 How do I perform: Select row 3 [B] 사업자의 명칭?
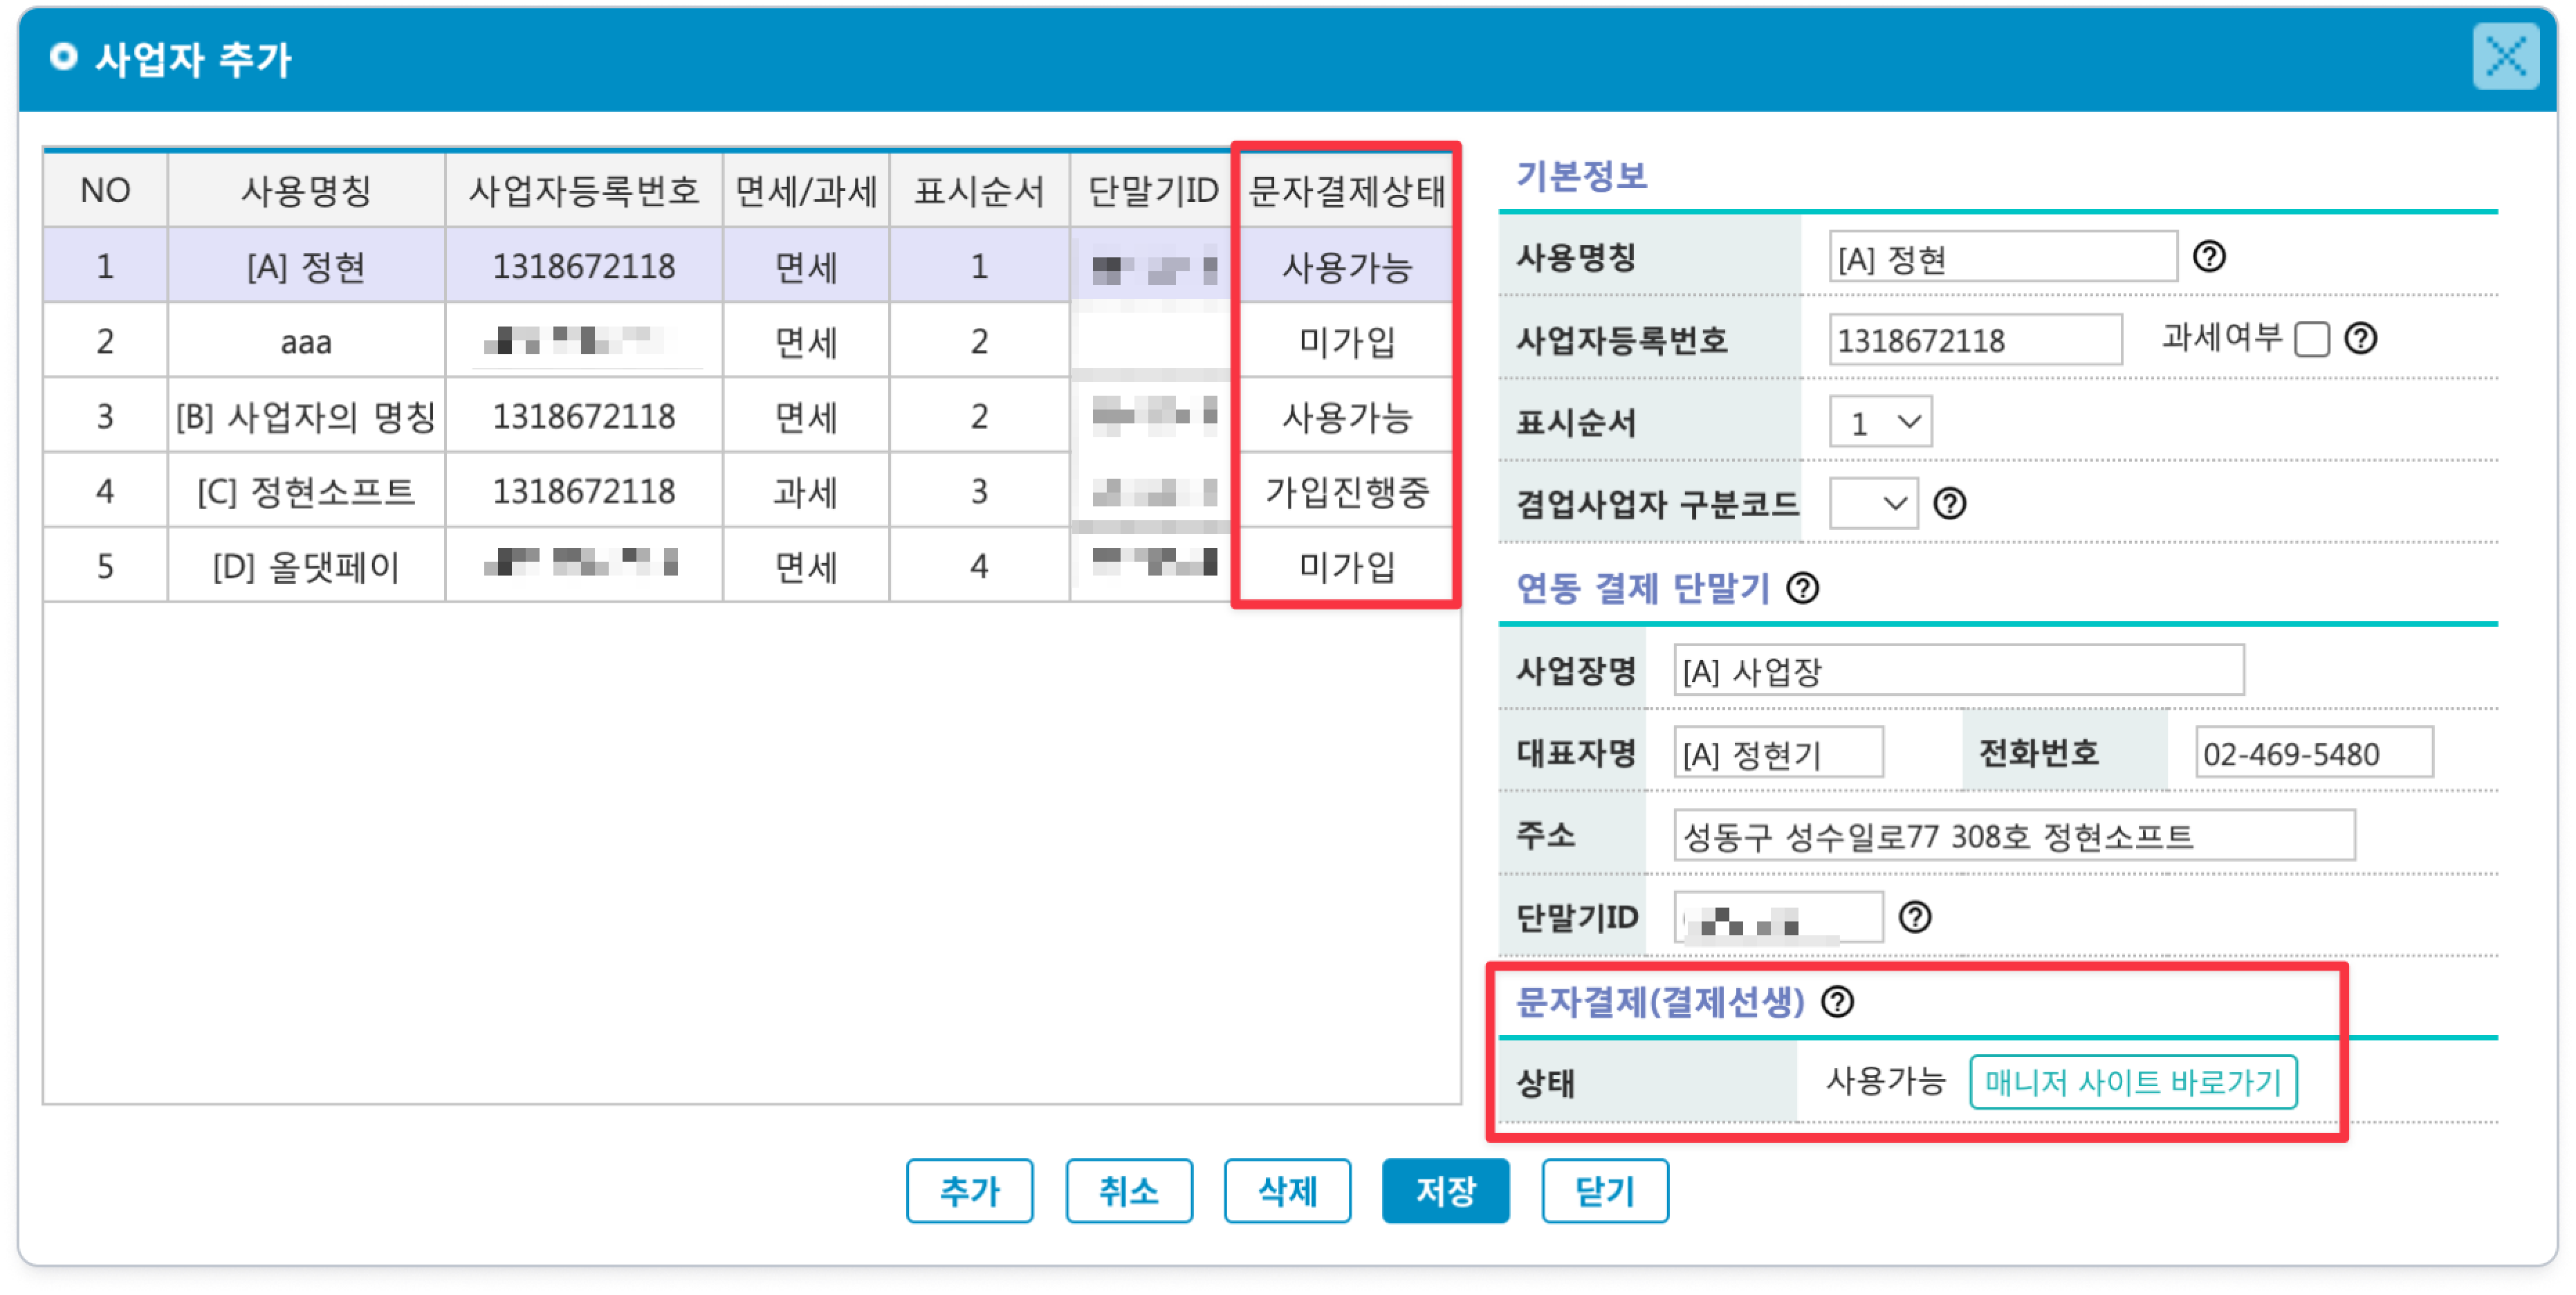click(306, 416)
